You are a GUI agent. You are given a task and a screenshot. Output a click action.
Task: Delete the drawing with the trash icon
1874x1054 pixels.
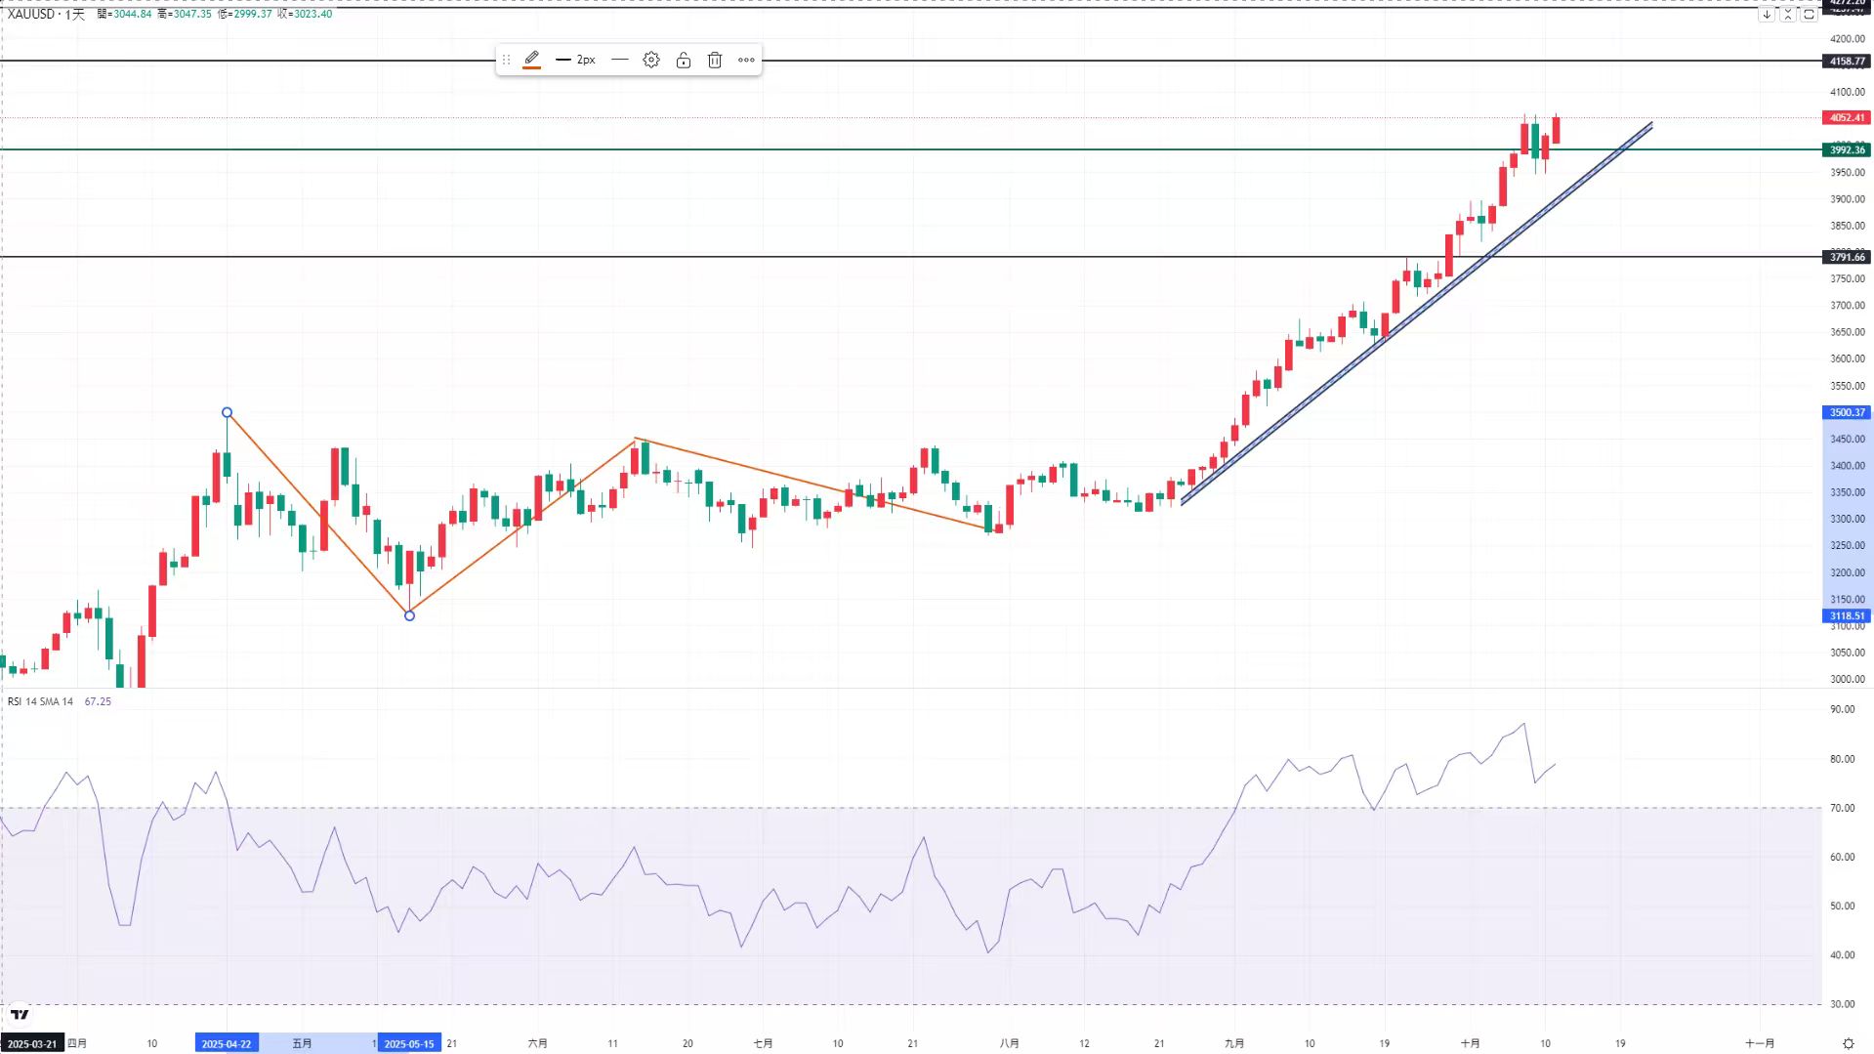tap(715, 60)
